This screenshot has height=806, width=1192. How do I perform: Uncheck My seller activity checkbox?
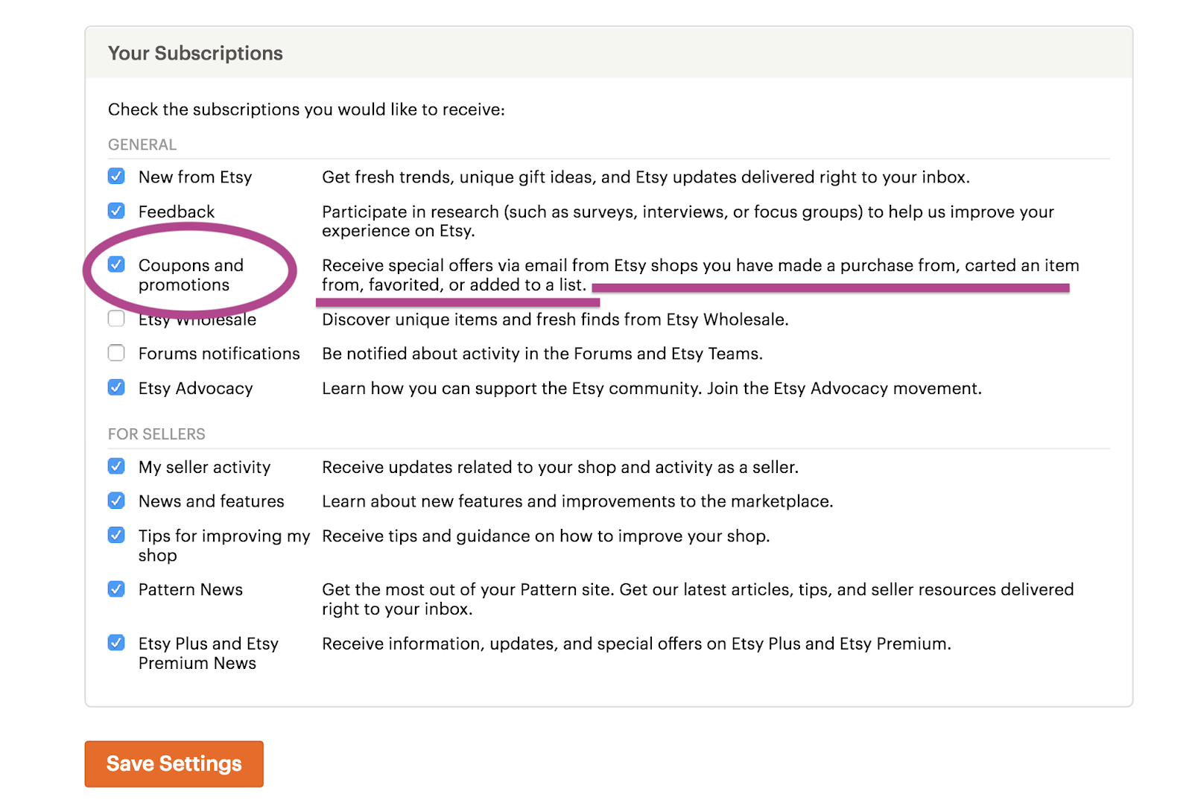click(116, 466)
